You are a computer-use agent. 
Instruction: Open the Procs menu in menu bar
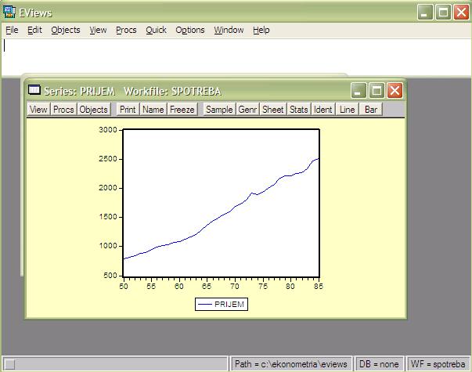click(126, 30)
